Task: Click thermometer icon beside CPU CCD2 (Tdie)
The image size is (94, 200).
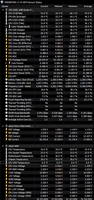Action: (x=7, y=23)
